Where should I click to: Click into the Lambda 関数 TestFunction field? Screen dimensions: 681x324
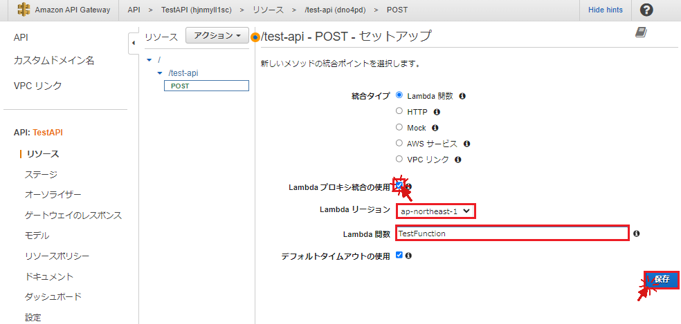click(x=512, y=234)
